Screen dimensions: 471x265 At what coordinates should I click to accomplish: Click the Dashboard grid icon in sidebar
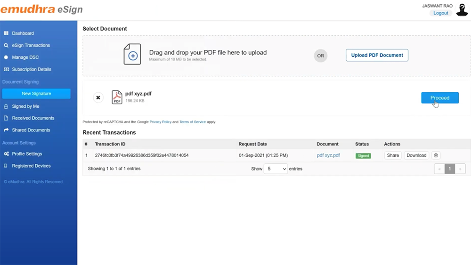click(x=6, y=33)
